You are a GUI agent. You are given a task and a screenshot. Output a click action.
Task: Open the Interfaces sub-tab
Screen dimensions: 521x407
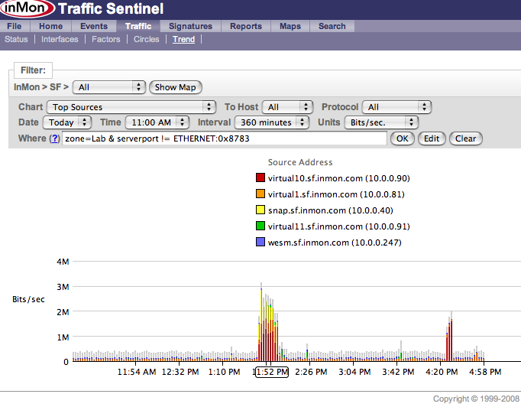click(x=60, y=39)
